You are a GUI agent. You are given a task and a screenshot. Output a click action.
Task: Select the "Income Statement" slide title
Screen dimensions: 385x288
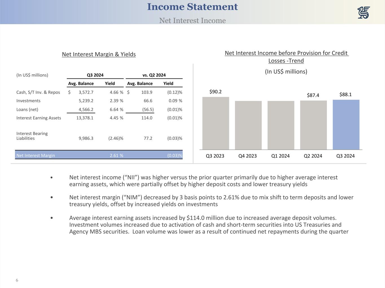193,7
